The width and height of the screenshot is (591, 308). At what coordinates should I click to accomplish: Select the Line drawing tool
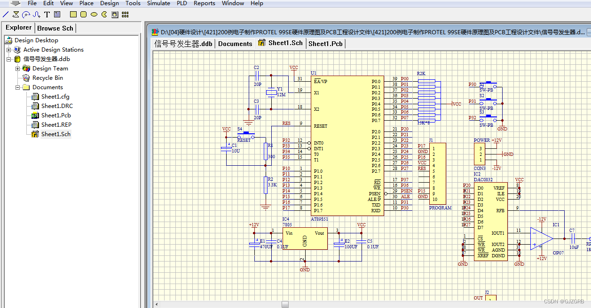(6, 14)
